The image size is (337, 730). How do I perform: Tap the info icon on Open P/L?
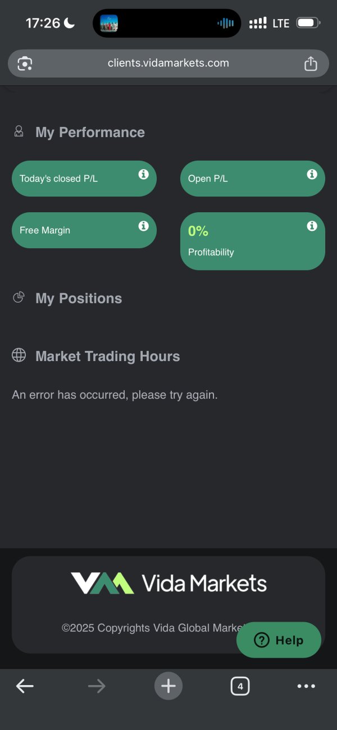(312, 175)
